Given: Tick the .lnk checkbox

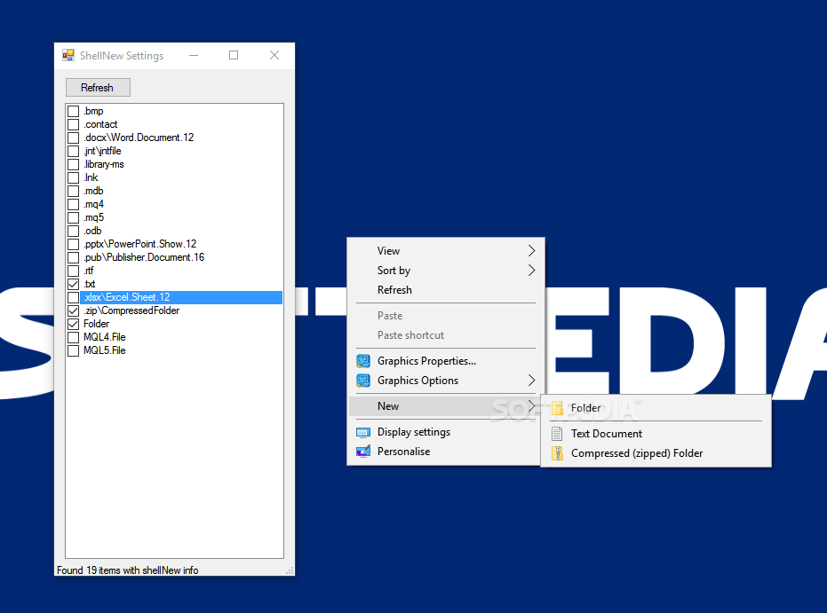Looking at the screenshot, I should [74, 178].
